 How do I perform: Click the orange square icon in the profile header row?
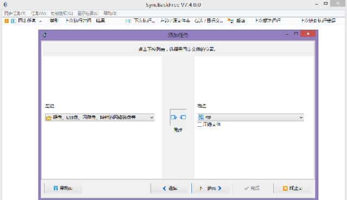[7, 21]
